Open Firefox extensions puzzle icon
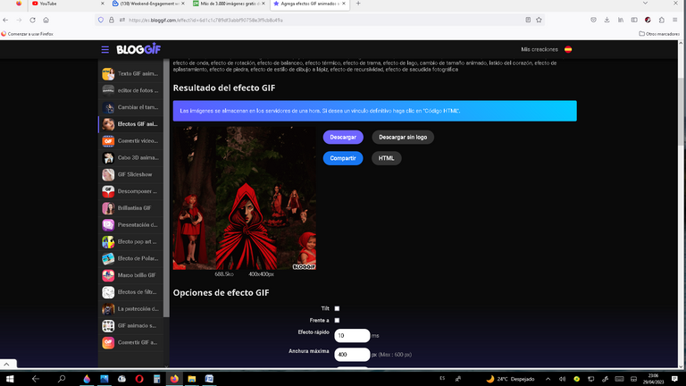The image size is (686, 386). (x=662, y=21)
